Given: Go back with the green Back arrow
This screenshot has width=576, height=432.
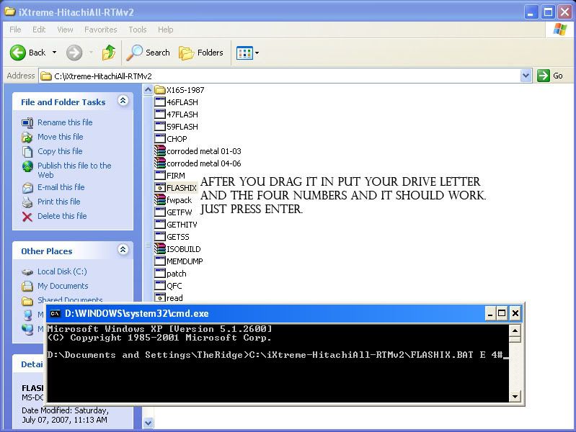Looking at the screenshot, I should [28, 53].
